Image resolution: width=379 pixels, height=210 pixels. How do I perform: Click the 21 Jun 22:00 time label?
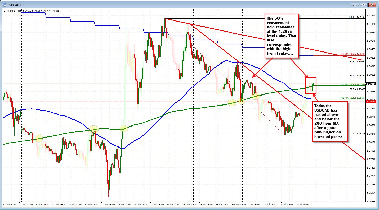pyautogui.click(x=76, y=205)
